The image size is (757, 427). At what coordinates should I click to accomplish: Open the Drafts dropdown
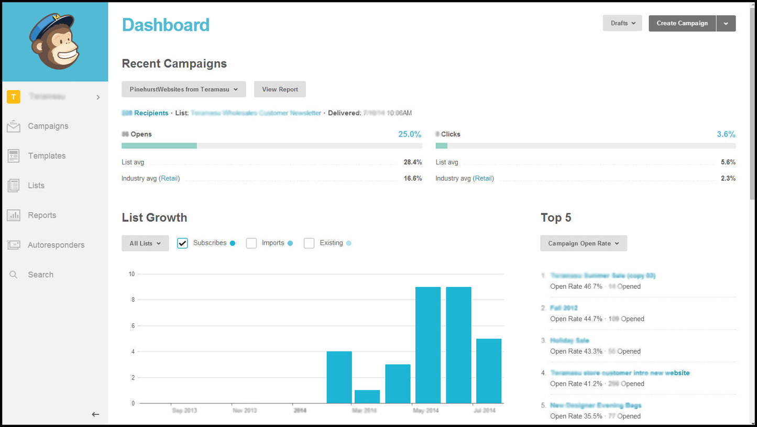tap(622, 23)
